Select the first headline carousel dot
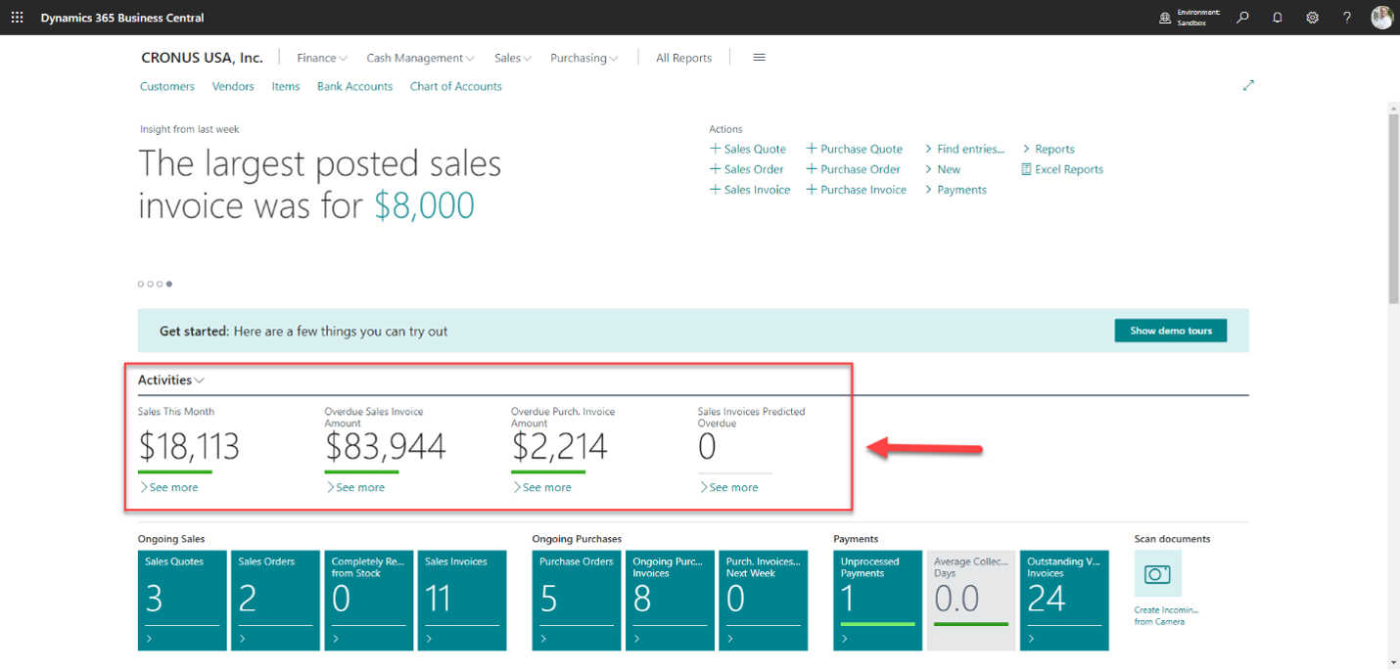 coord(141,284)
